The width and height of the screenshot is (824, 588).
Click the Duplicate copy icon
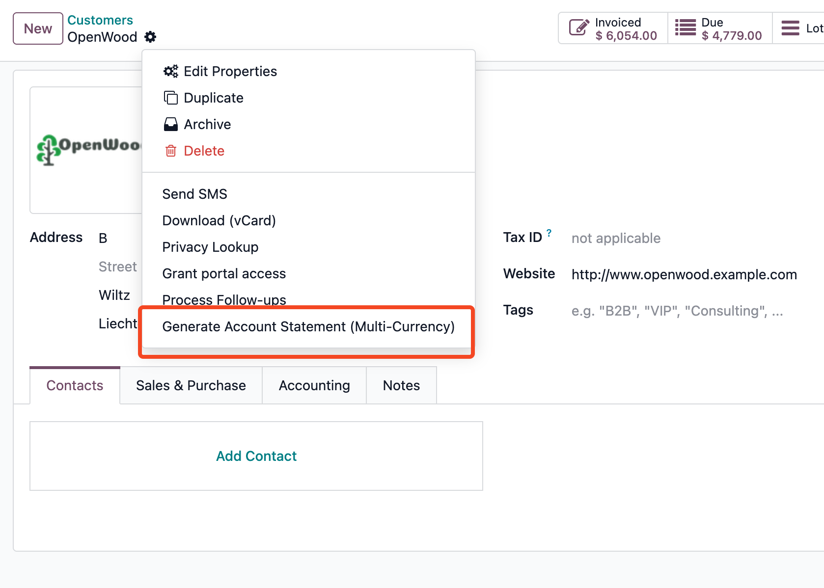(x=170, y=98)
